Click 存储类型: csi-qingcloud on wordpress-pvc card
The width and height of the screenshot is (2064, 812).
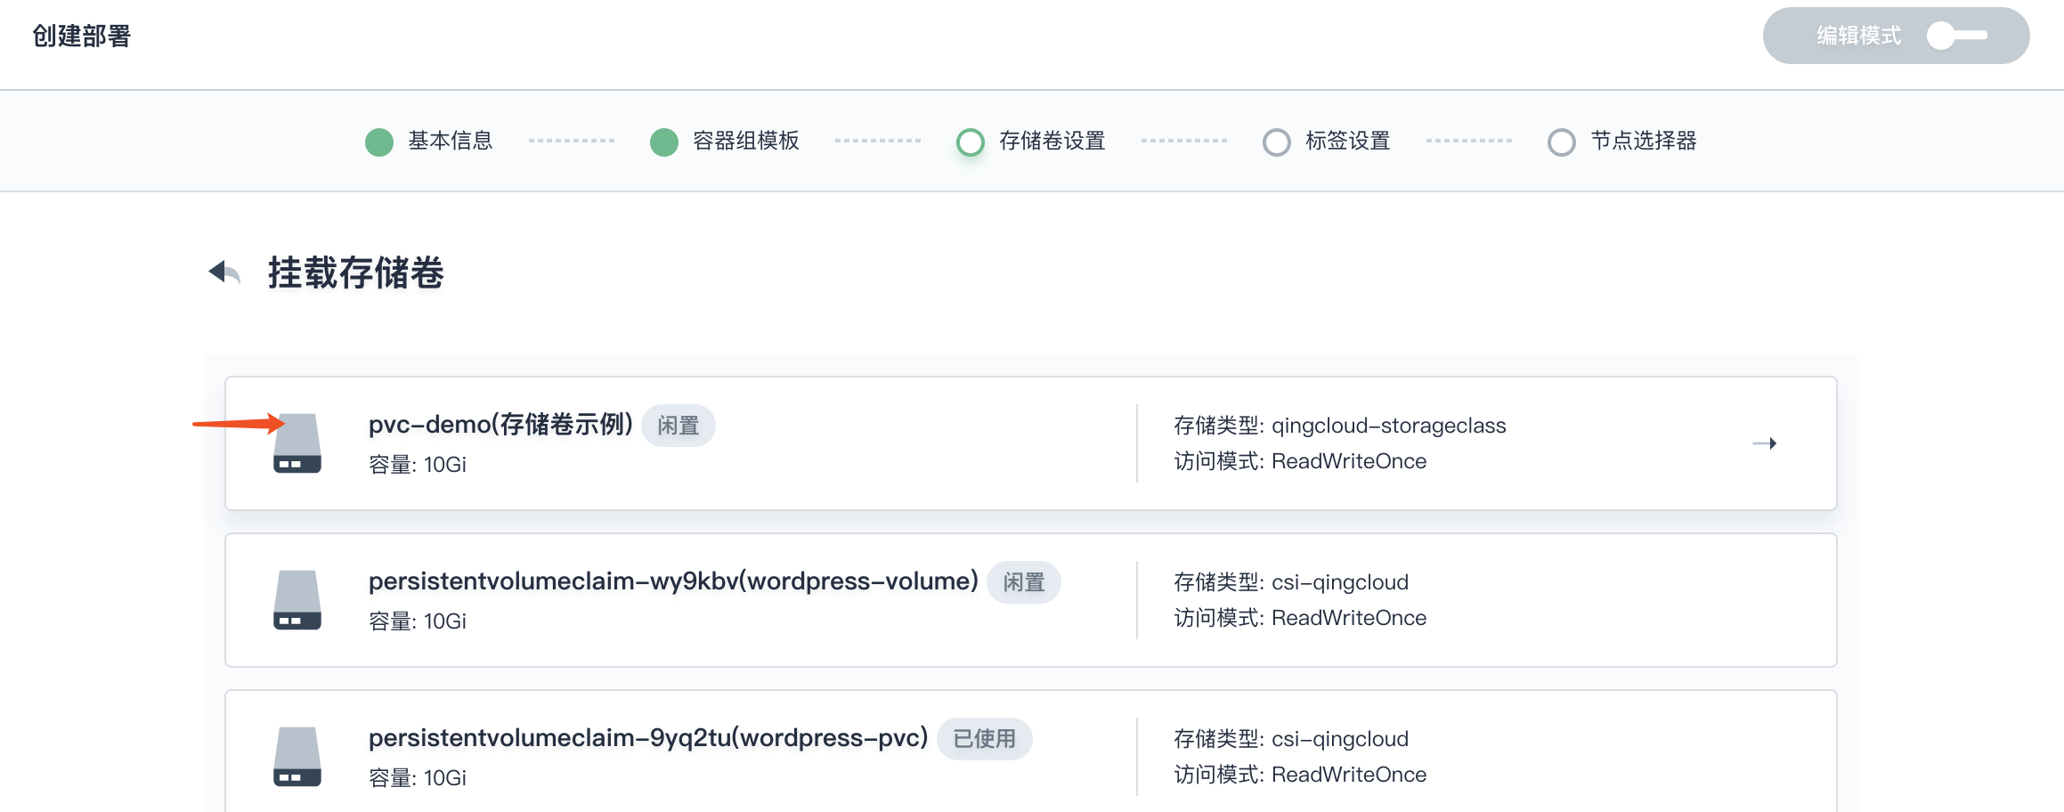1291,739
